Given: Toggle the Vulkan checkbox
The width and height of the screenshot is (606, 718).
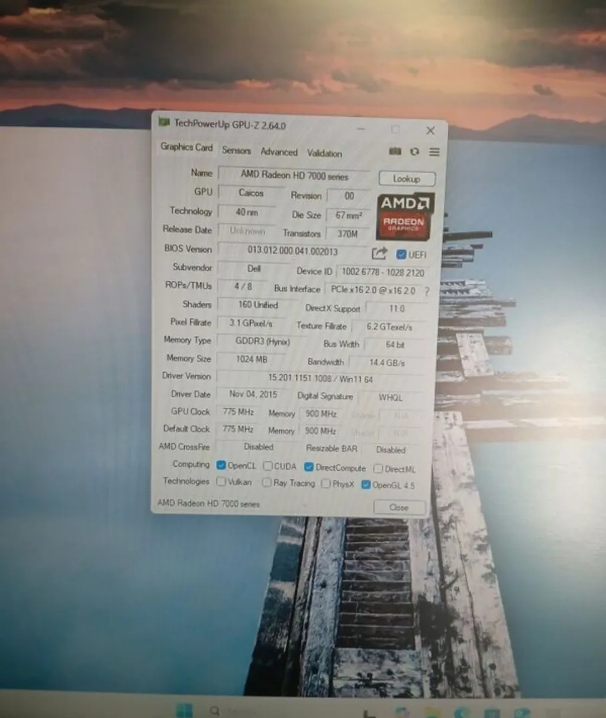Looking at the screenshot, I should 221,481.
